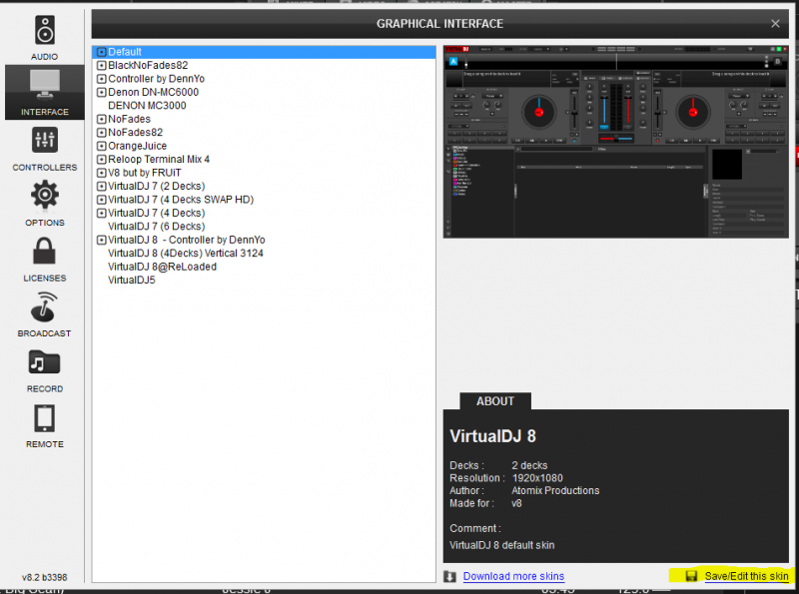This screenshot has width=799, height=594.
Task: Select VirtualDJ 7 (6 Decks) skin
Action: point(157,227)
